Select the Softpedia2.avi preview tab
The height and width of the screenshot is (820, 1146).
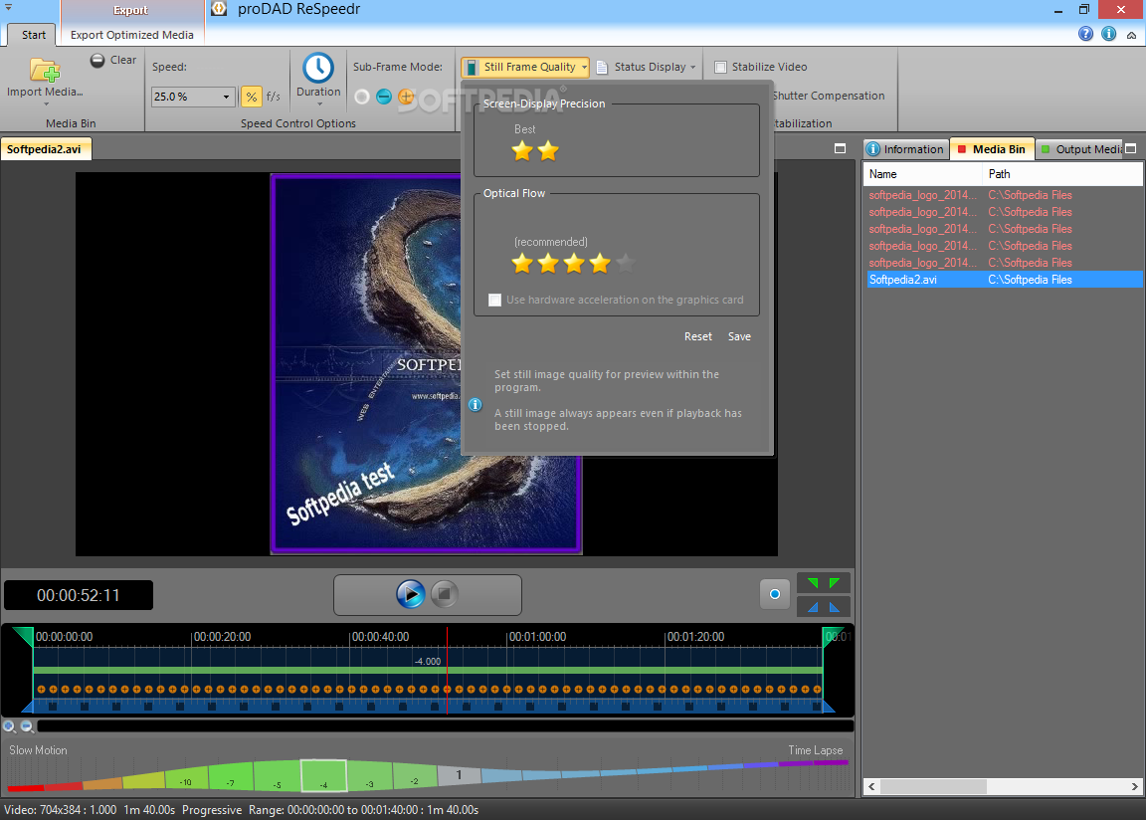click(x=46, y=149)
